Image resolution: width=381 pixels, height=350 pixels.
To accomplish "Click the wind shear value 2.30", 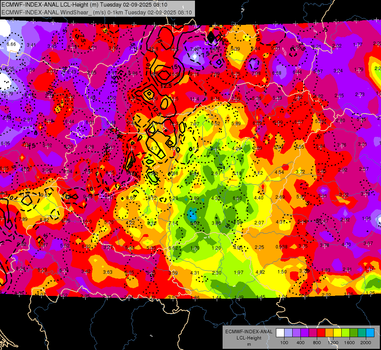I will (216, 273).
